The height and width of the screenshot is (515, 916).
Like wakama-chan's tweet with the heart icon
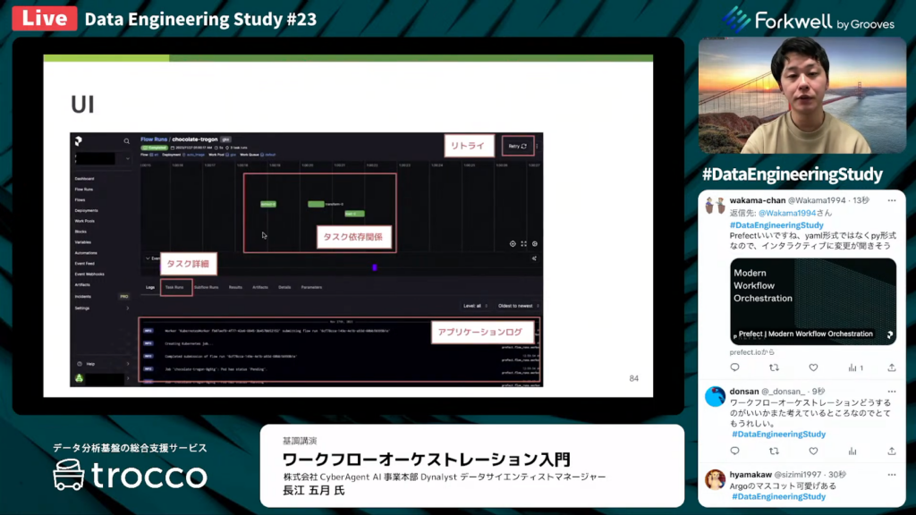(813, 367)
